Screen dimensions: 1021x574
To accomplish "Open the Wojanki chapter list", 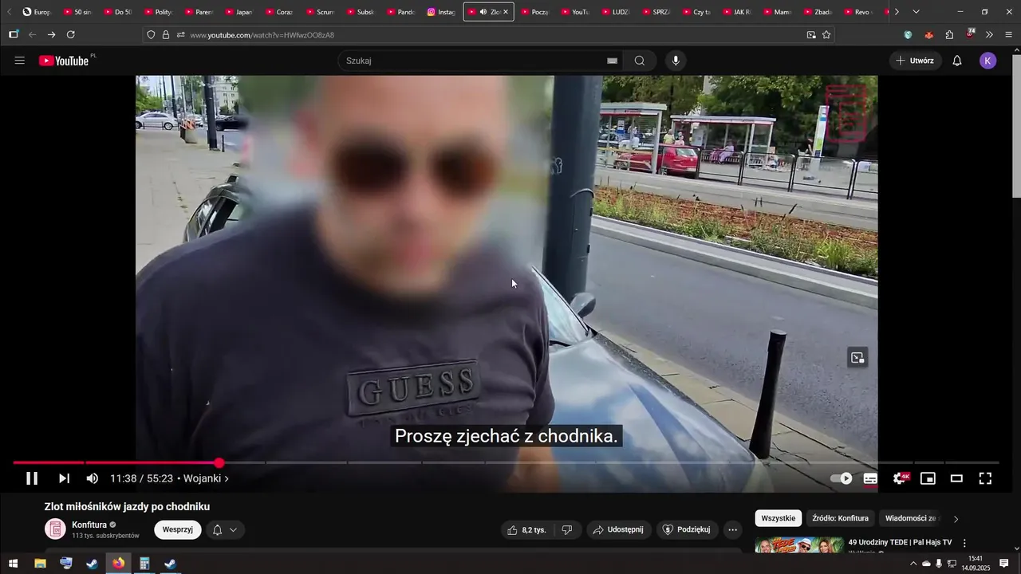I will [x=206, y=478].
